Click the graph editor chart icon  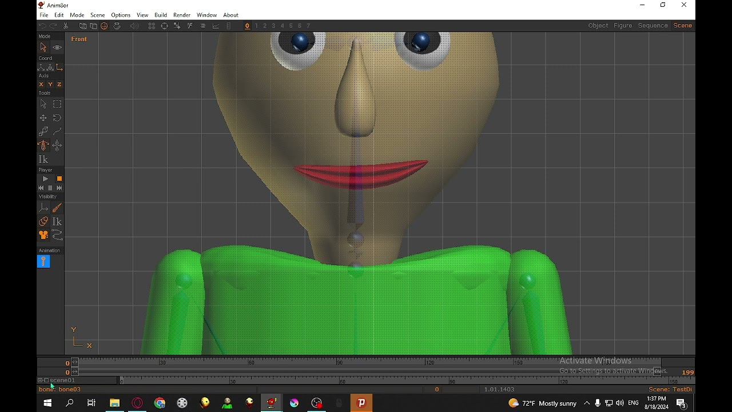(216, 26)
